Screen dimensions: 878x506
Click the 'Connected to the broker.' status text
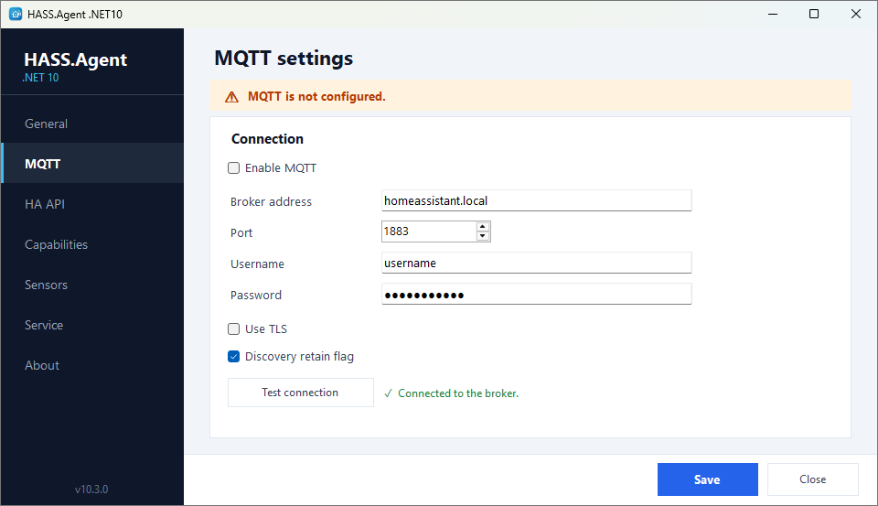click(458, 393)
